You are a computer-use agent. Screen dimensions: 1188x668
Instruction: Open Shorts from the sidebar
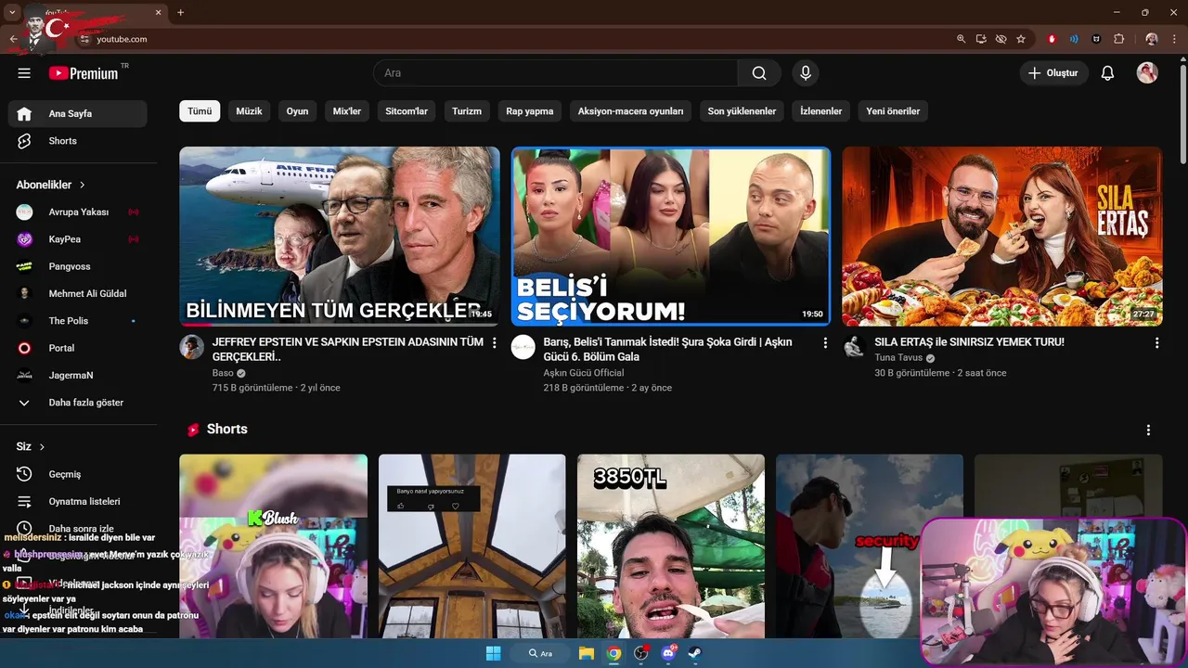[x=78, y=141]
